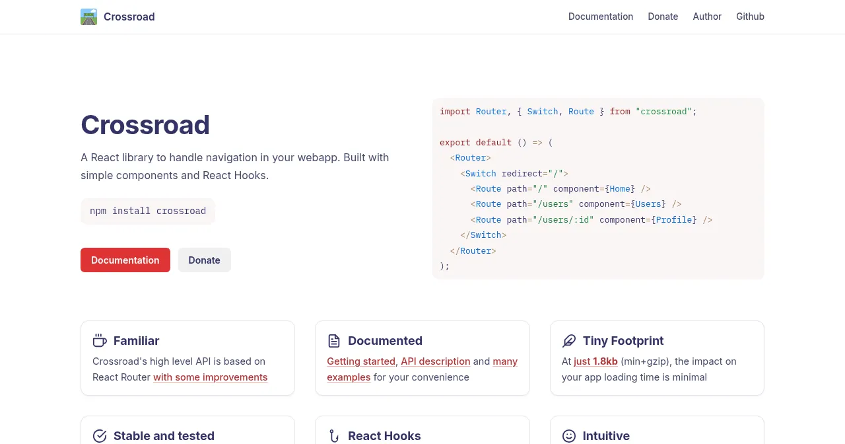The width and height of the screenshot is (845, 444).
Task: Click the Intuitive card heading
Action: (606, 436)
